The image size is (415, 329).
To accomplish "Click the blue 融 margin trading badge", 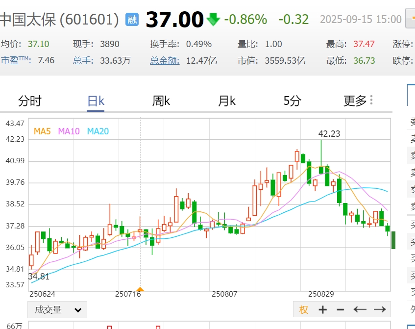I will (x=132, y=20).
